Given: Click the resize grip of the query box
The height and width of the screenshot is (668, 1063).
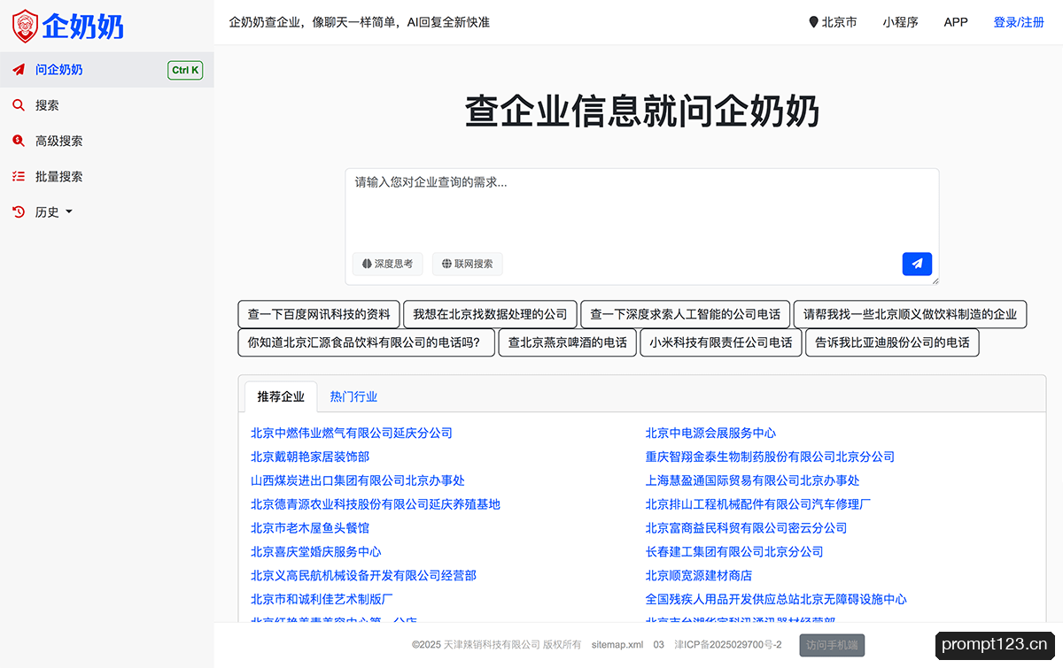Looking at the screenshot, I should (934, 280).
